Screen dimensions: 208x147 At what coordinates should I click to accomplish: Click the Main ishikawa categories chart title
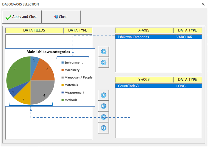[x=48, y=52]
